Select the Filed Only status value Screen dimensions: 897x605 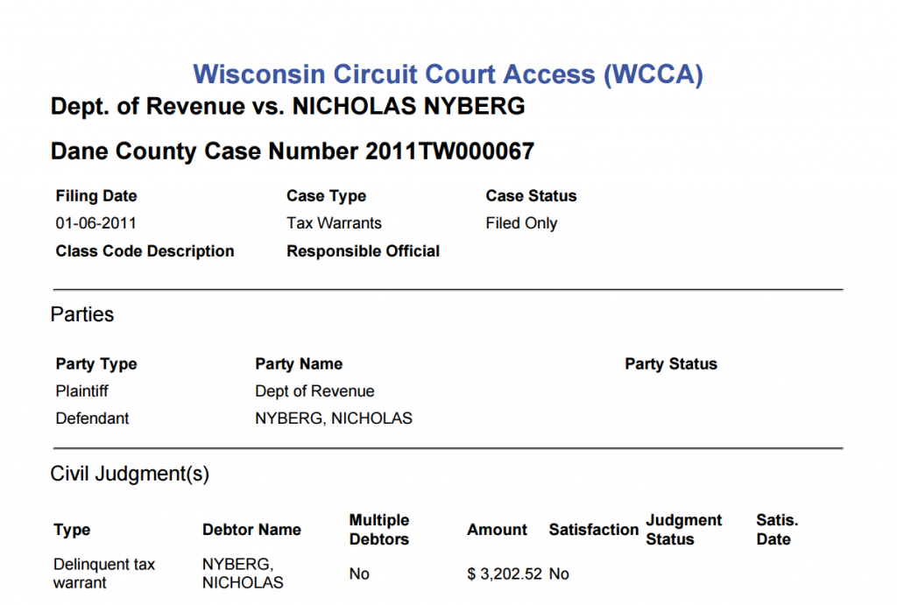[521, 223]
